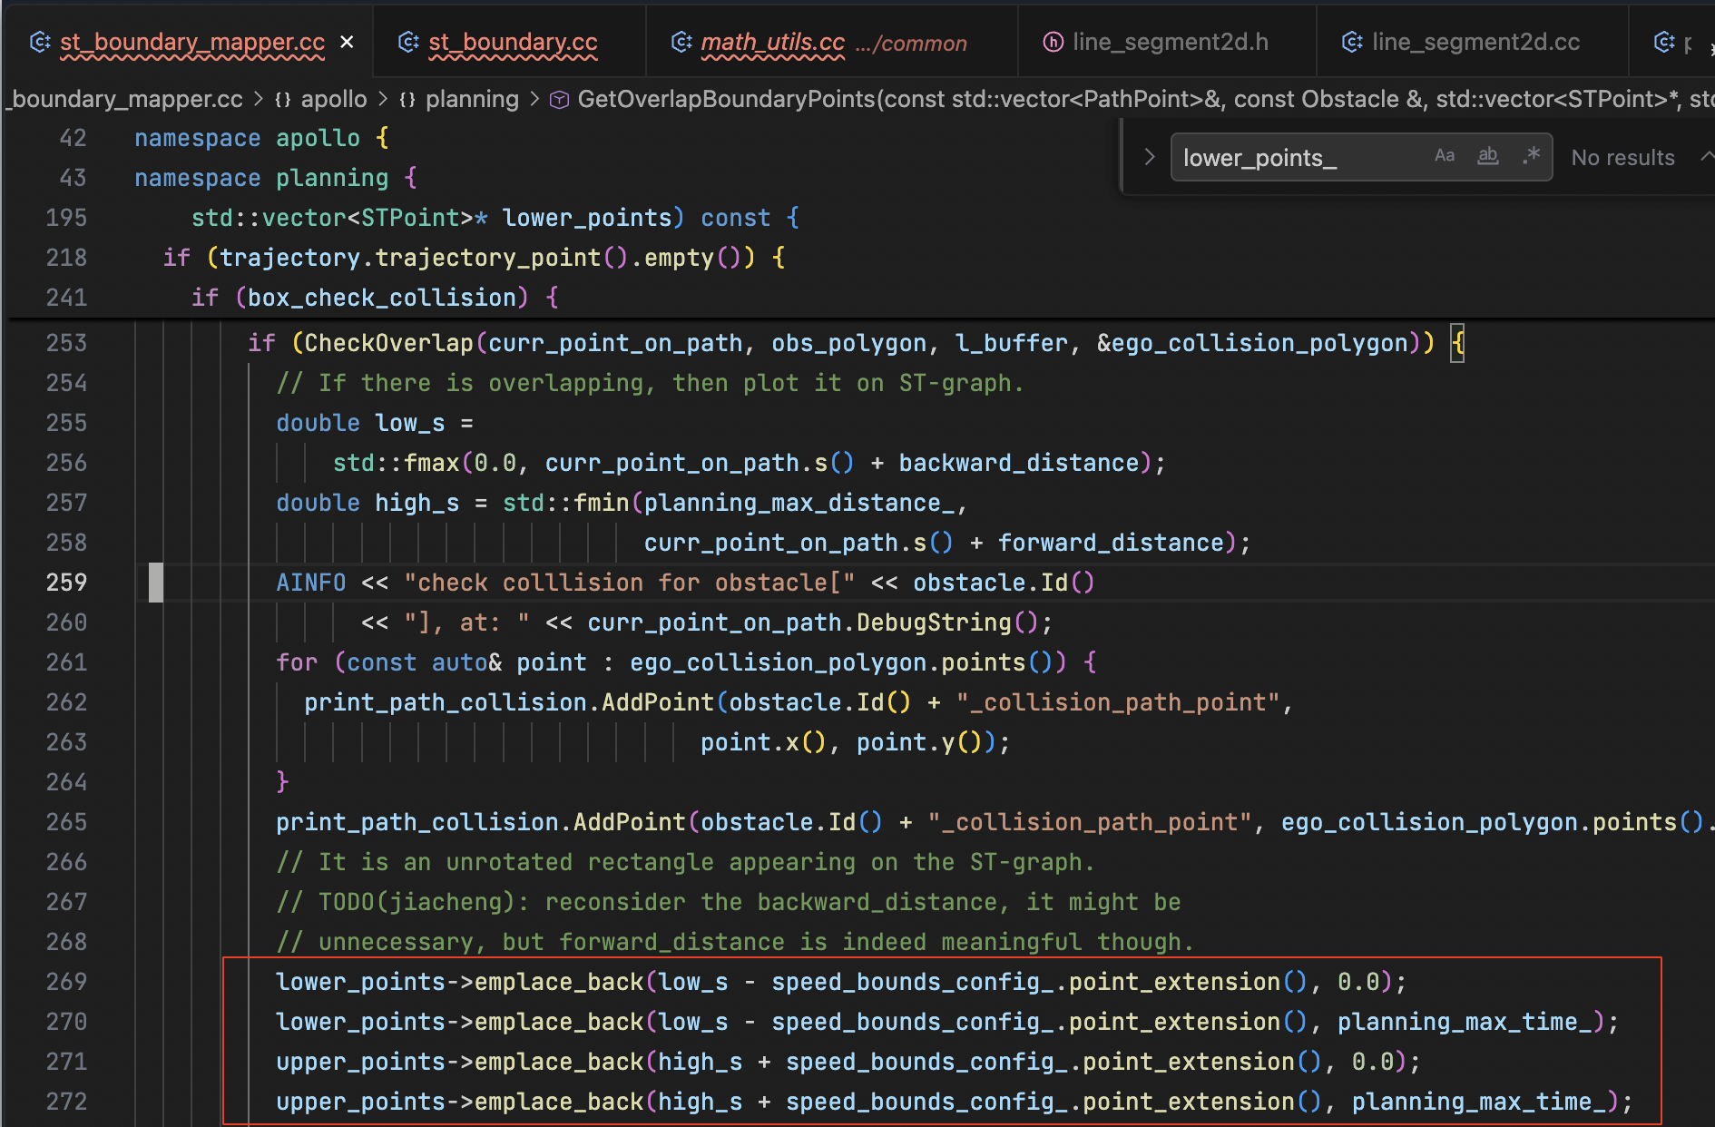Toggle Match Whole Word in find widget

coord(1488,156)
